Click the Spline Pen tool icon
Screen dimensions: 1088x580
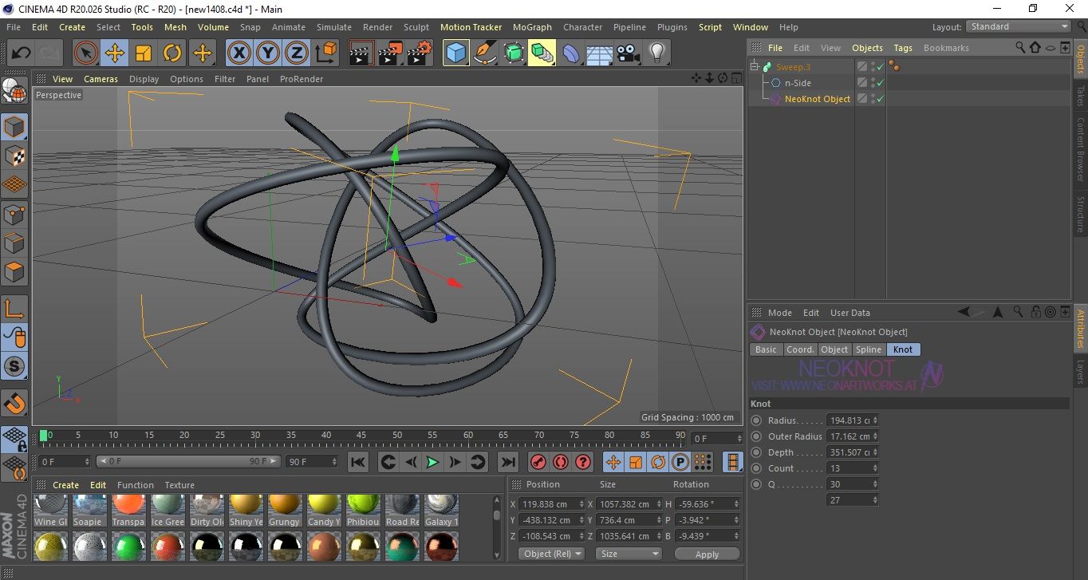[x=484, y=53]
